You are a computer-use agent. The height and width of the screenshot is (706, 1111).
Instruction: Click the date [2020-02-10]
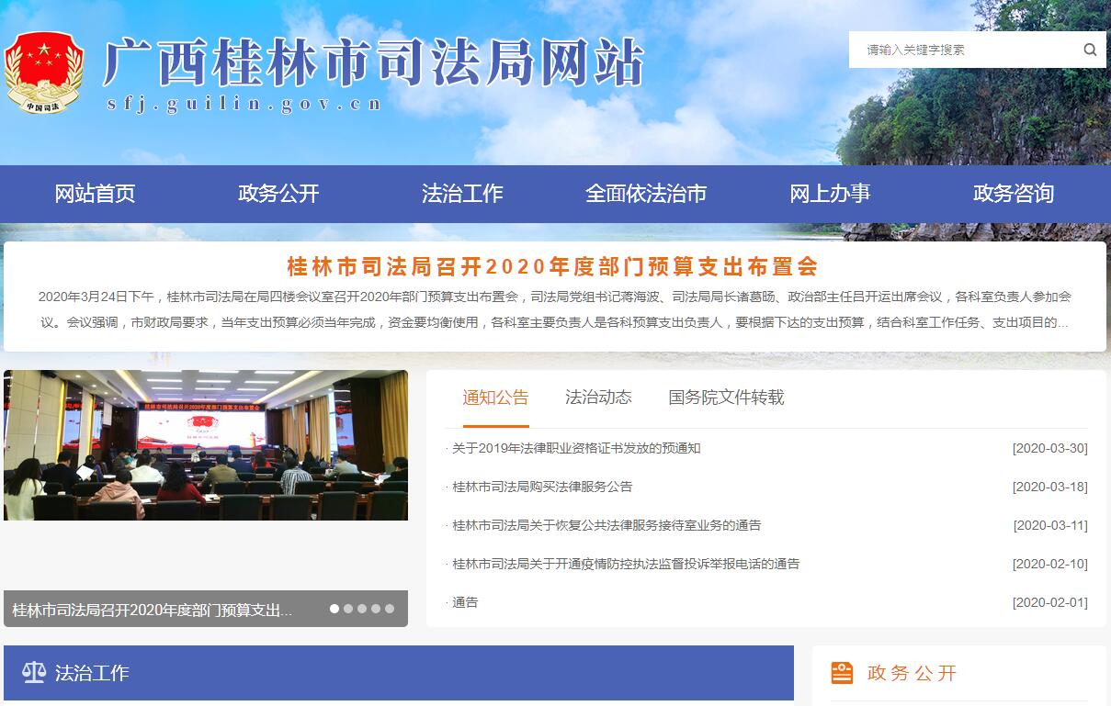click(x=1049, y=564)
